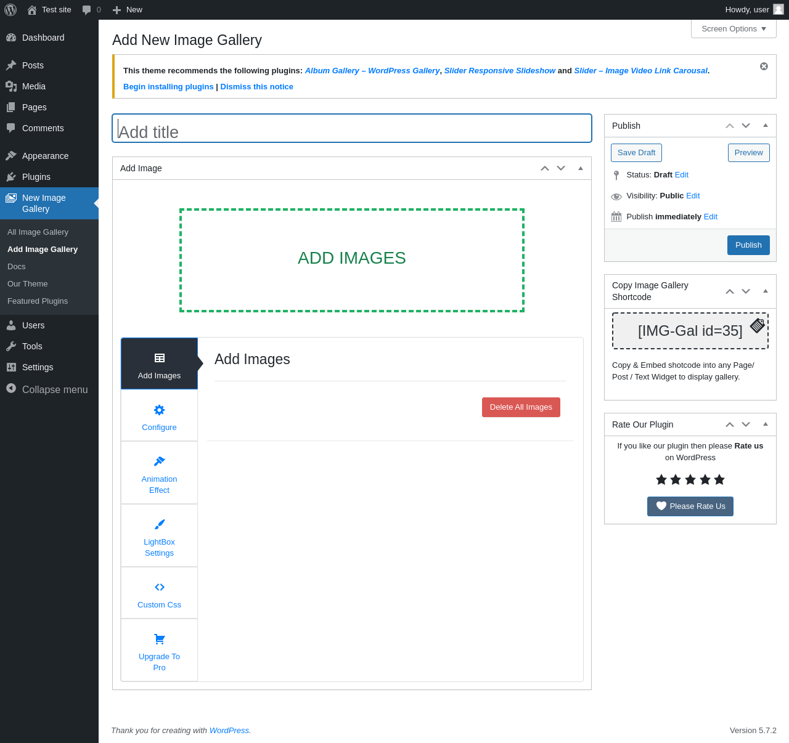Open the Plugins menu
This screenshot has height=743, width=789.
tap(49, 177)
